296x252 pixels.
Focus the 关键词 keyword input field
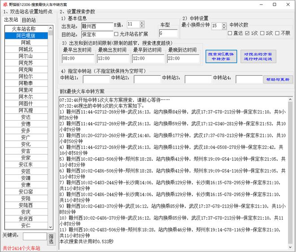[35, 236]
